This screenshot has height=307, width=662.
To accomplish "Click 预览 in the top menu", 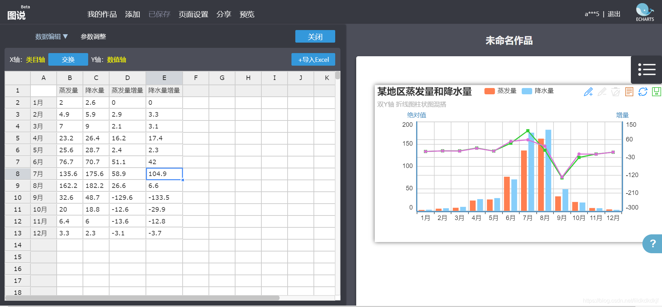I will tap(247, 14).
